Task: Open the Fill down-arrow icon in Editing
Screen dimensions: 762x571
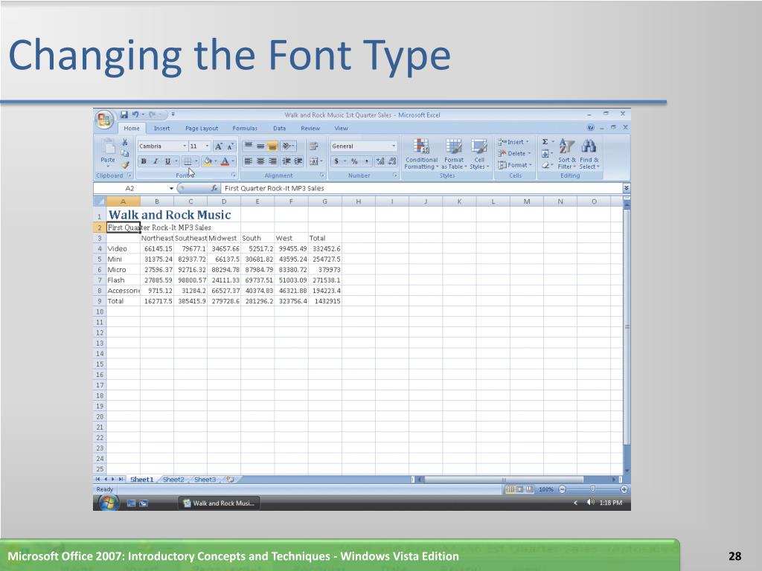Action: (x=545, y=153)
